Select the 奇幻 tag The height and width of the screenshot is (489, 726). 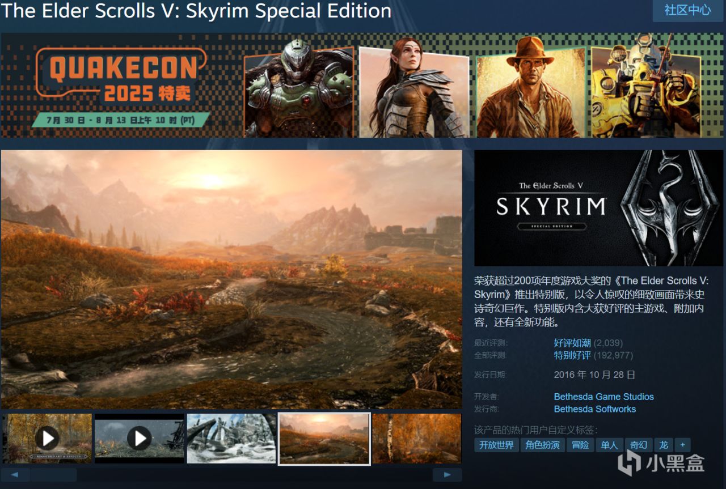pos(639,445)
